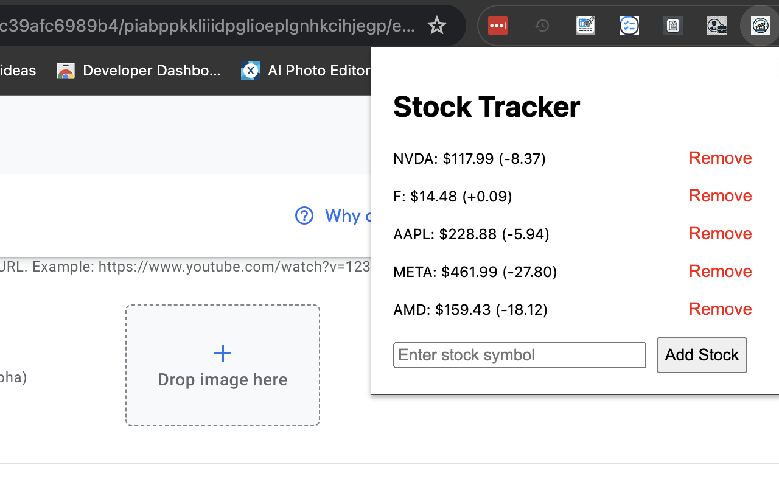Open the LinkedIn cleaner brush extension icon
The height and width of the screenshot is (487, 779).
(x=585, y=26)
